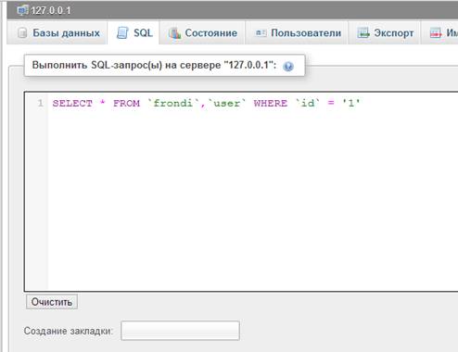Go to the Пользователи tab

pyautogui.click(x=297, y=32)
